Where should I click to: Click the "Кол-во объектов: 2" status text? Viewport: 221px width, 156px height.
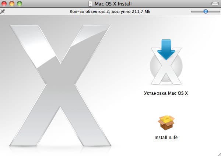click(90, 11)
